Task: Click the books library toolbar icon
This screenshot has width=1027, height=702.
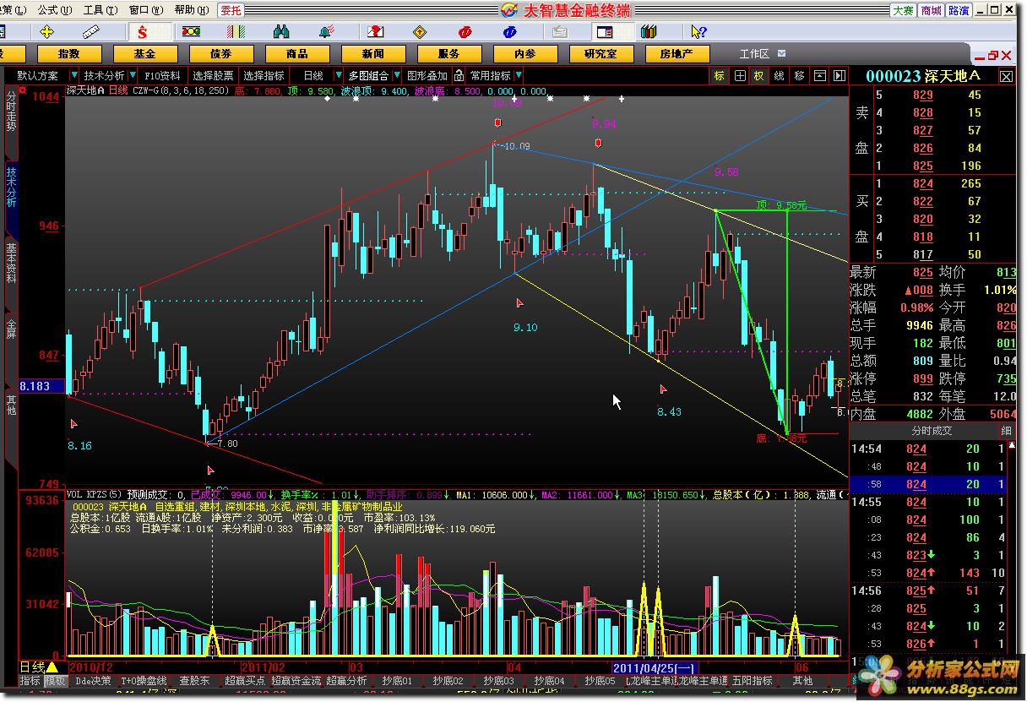Action: pyautogui.click(x=649, y=32)
